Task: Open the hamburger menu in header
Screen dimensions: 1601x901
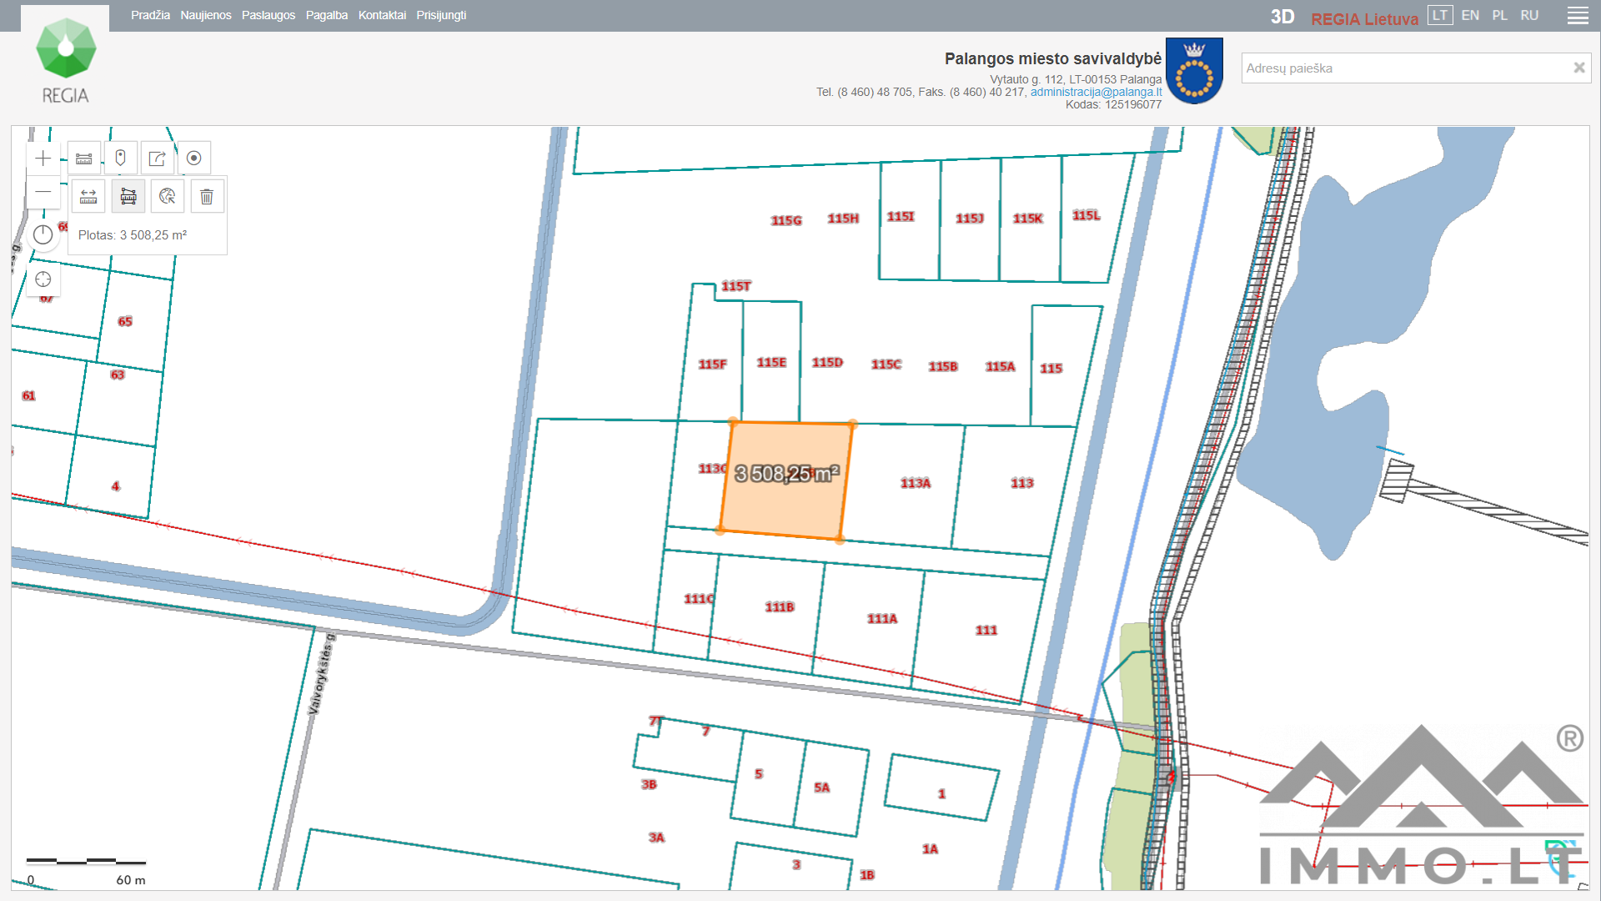Action: pyautogui.click(x=1578, y=16)
